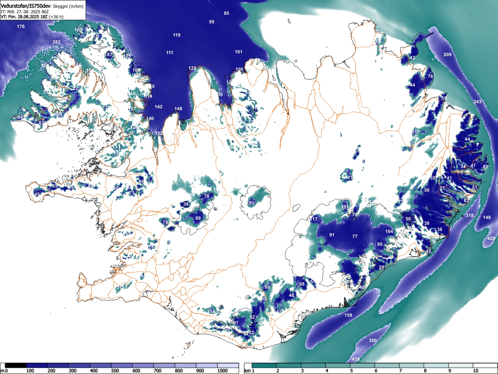Click the 111 visibility value

(170, 53)
